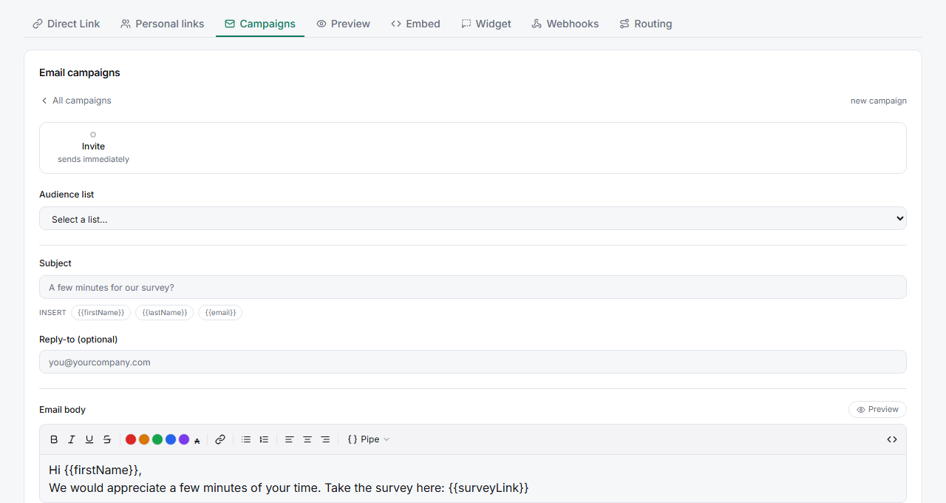This screenshot has width=946, height=503.
Task: Pick the green text color swatch
Action: pyautogui.click(x=157, y=439)
